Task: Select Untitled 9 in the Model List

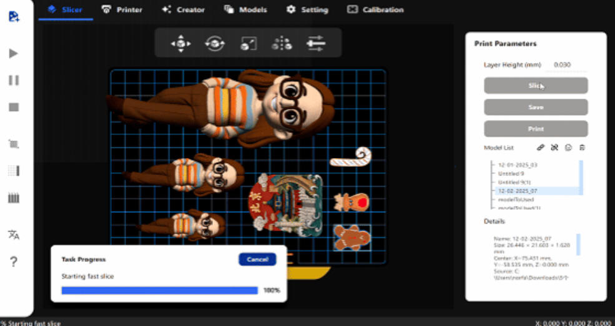Action: pos(511,174)
